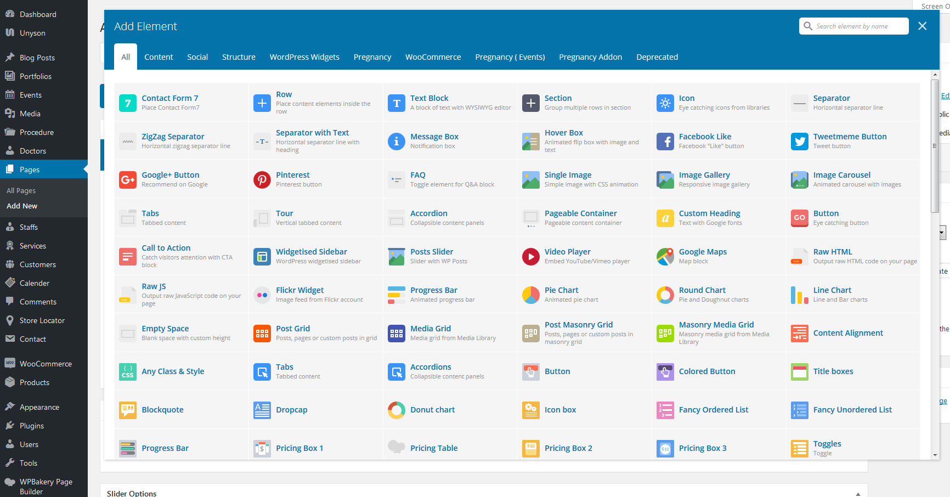Focus the Search element by name field
This screenshot has width=950, height=497.
click(859, 26)
